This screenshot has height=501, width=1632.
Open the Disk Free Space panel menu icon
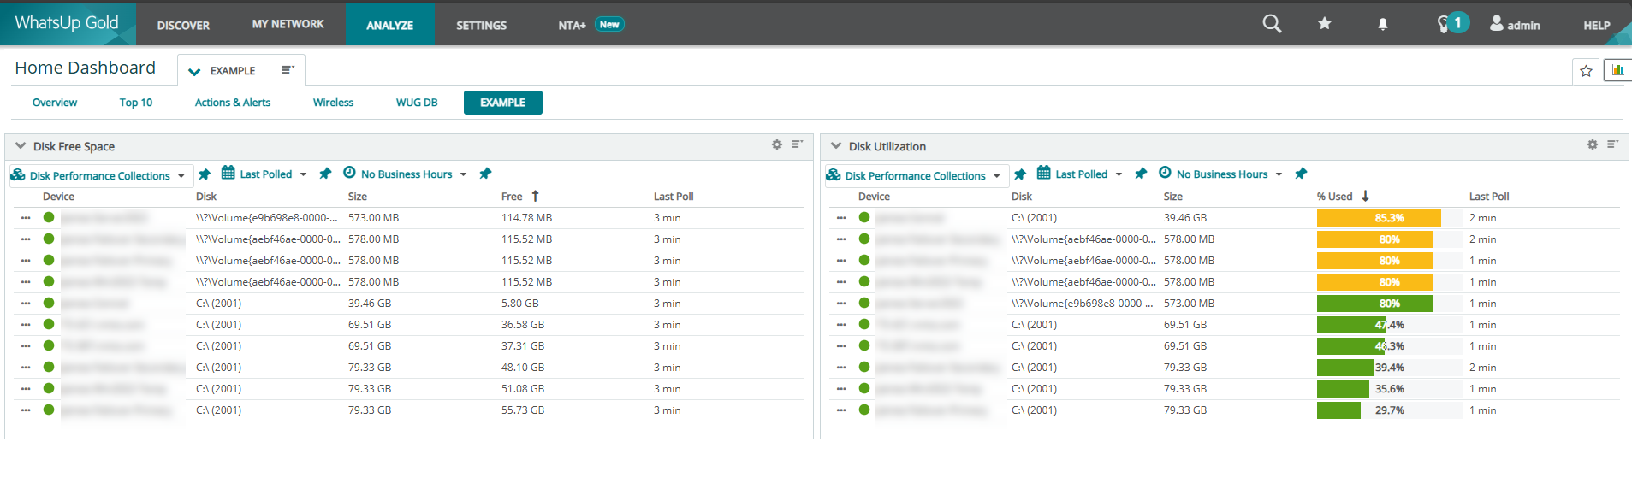click(797, 144)
